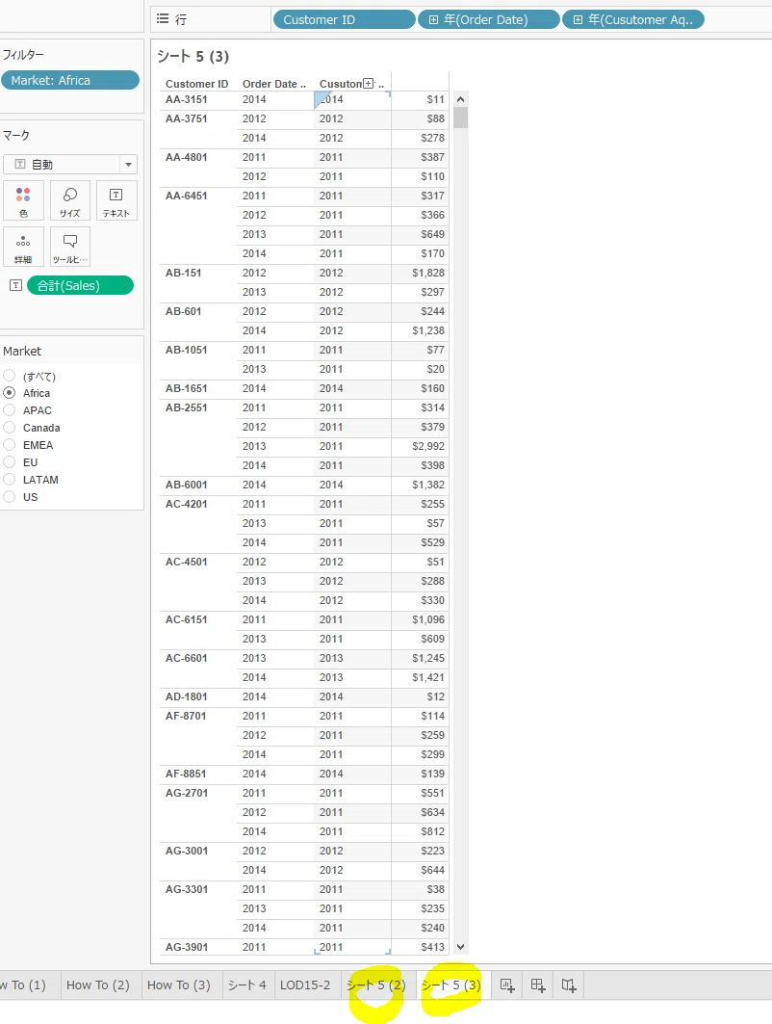772x1024 pixels.
Task: Select the (すべて) Market radio option
Action: pyautogui.click(x=9, y=376)
